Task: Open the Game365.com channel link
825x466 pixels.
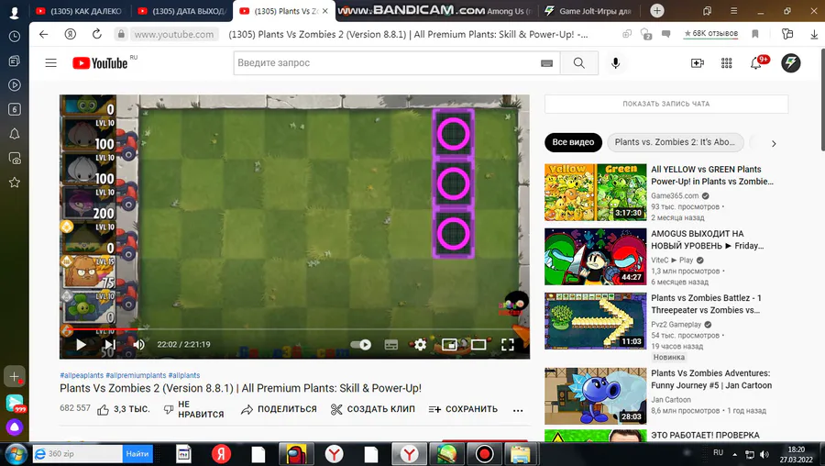Action: click(x=675, y=195)
